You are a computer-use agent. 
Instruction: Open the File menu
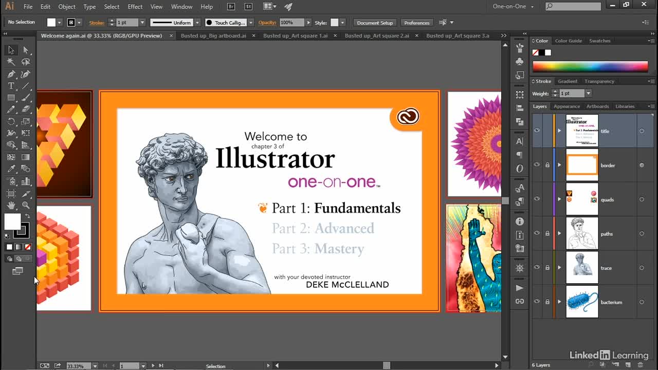(28, 7)
